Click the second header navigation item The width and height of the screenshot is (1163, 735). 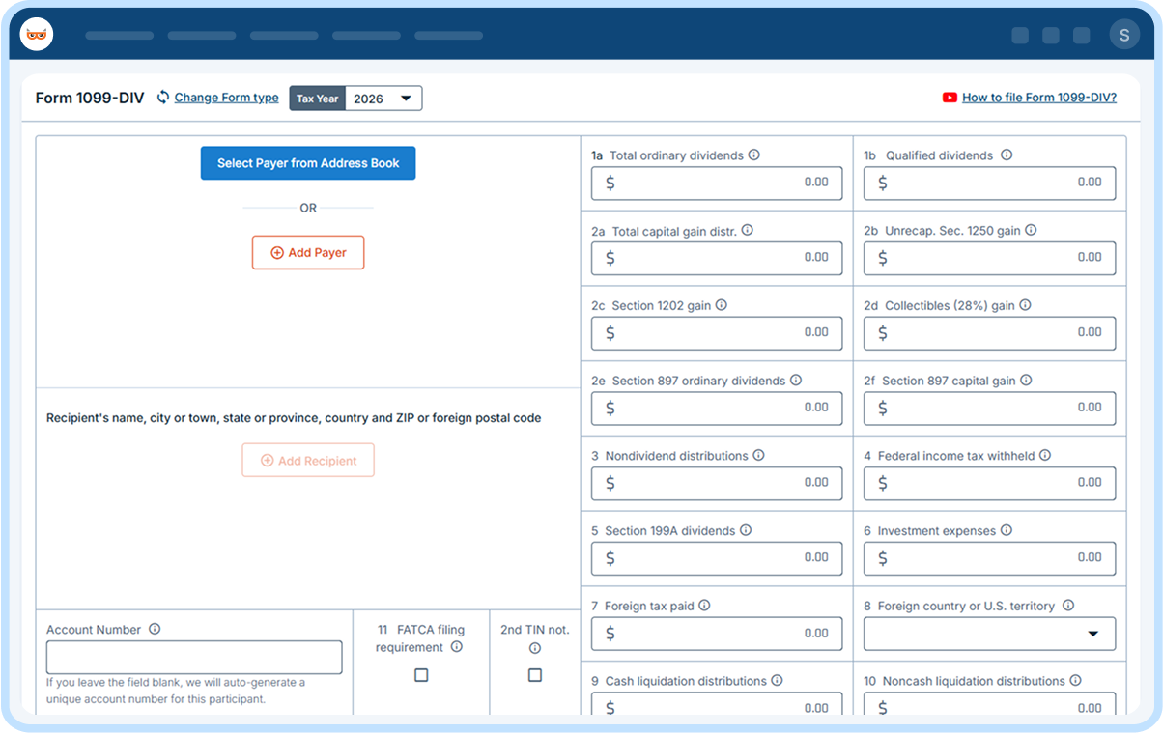click(x=202, y=36)
